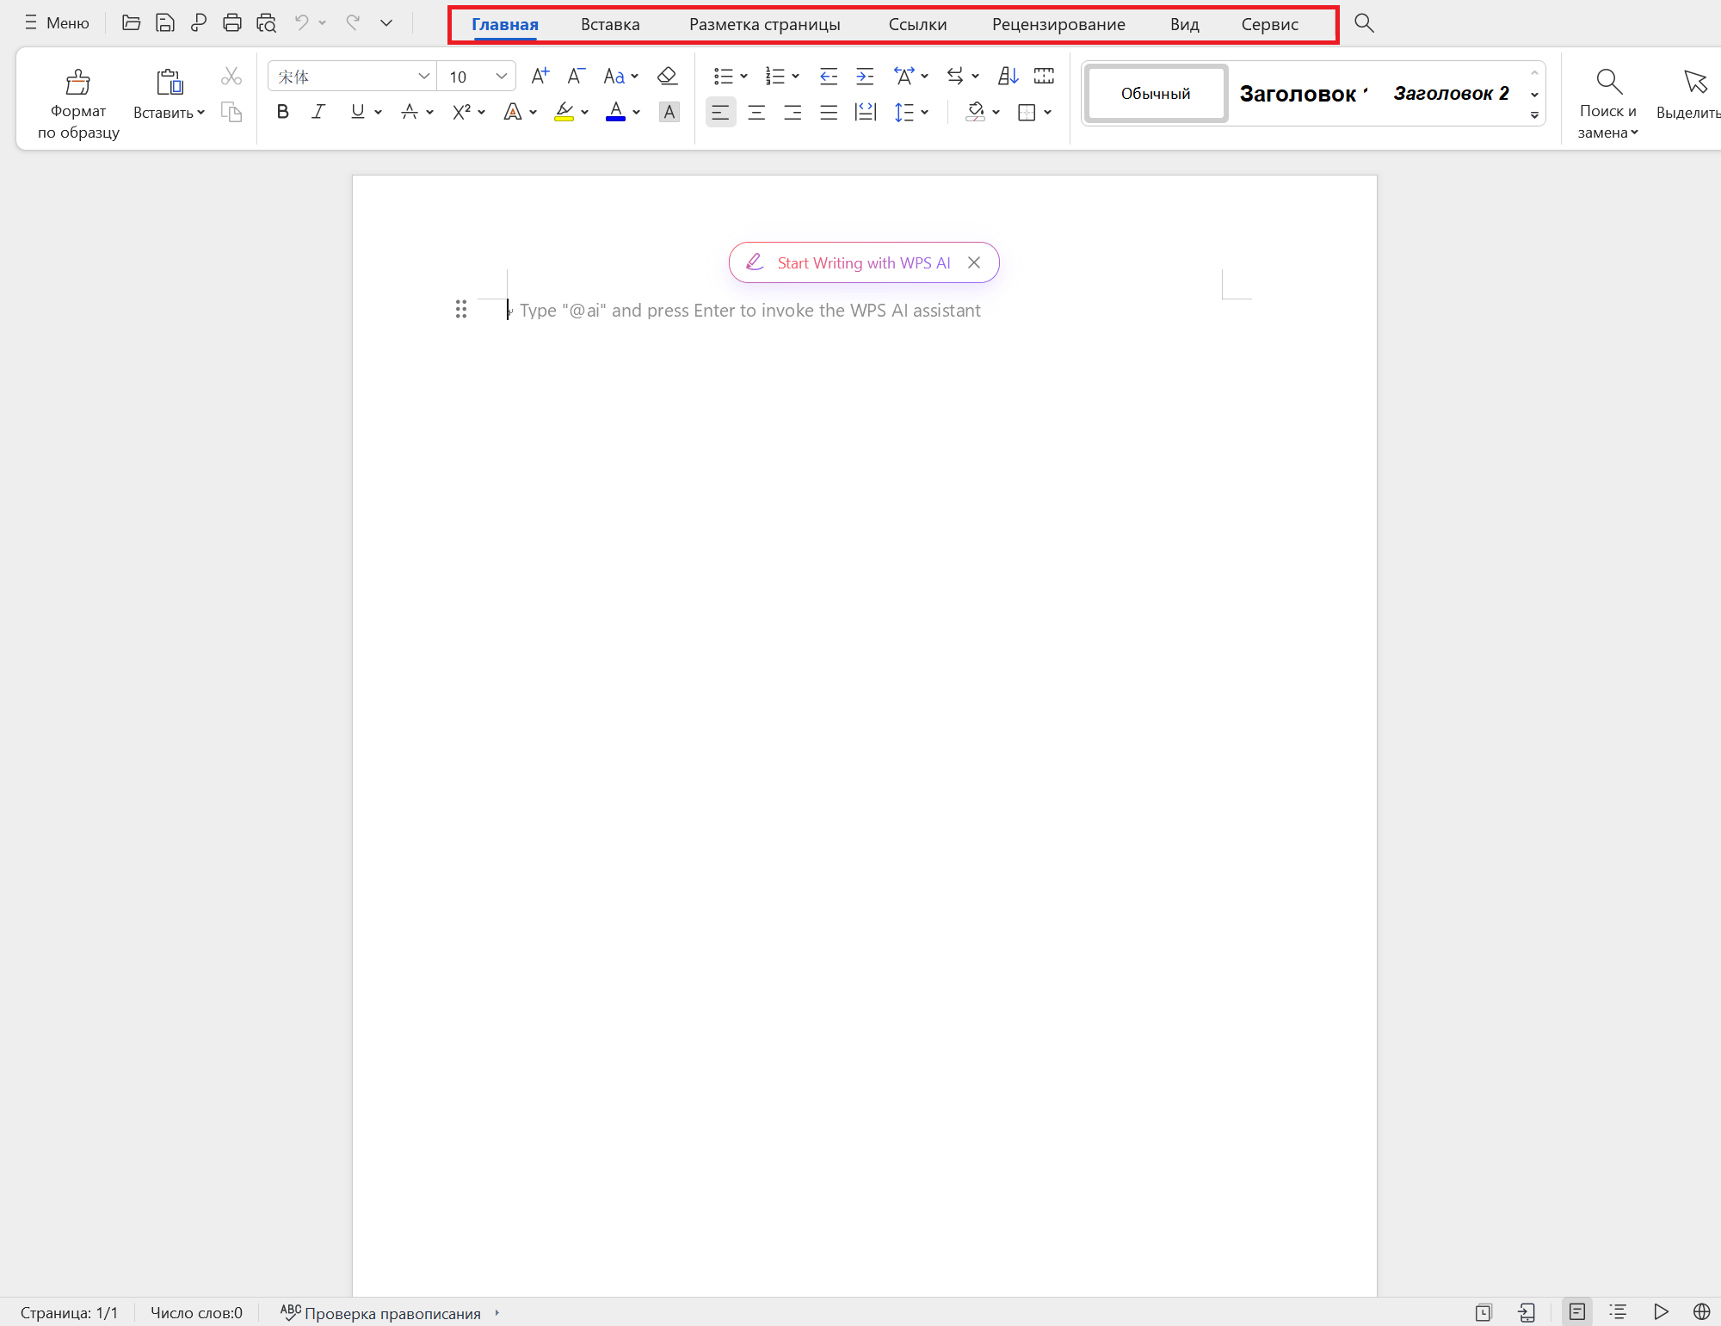This screenshot has height=1326, width=1721.
Task: Click the Increase indent icon
Action: tap(865, 77)
